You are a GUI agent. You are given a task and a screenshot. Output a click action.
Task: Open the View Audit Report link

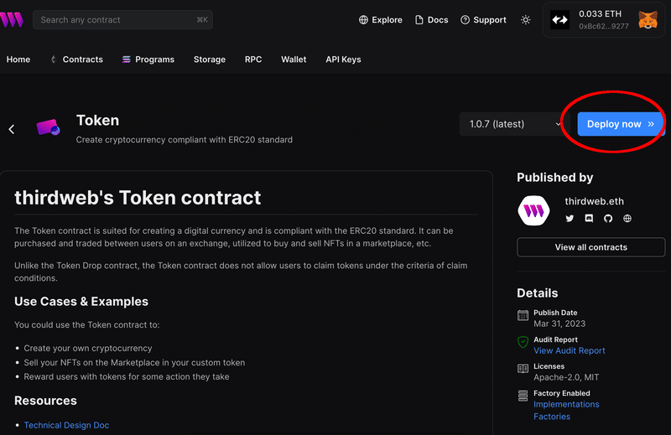tap(570, 350)
